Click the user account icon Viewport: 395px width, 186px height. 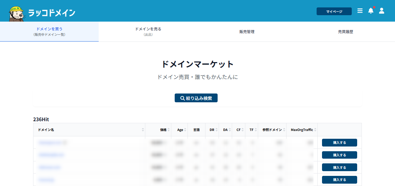[x=381, y=11]
